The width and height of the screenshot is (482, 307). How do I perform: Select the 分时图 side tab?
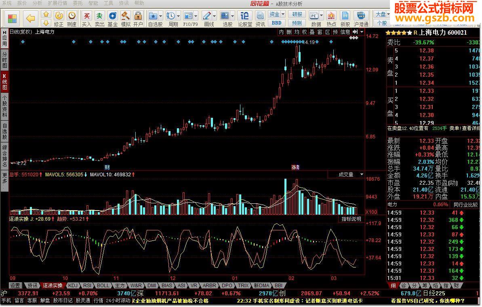coord(4,60)
